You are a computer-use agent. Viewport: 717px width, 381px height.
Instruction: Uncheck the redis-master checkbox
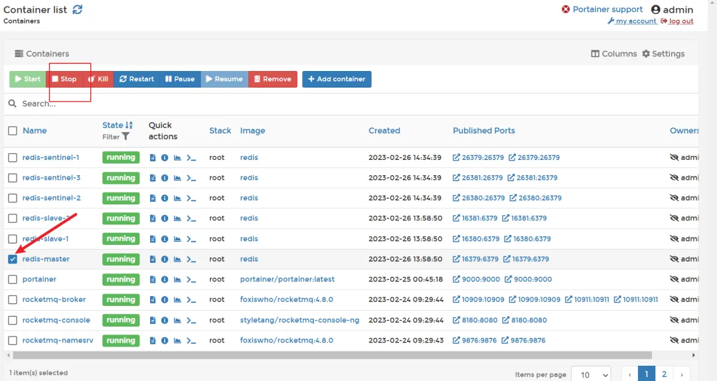pos(13,260)
